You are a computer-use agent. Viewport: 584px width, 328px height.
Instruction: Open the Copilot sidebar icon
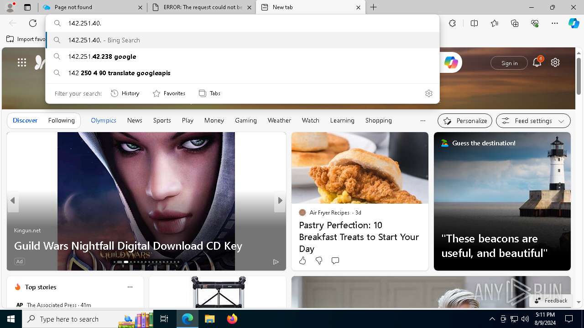[x=574, y=23]
